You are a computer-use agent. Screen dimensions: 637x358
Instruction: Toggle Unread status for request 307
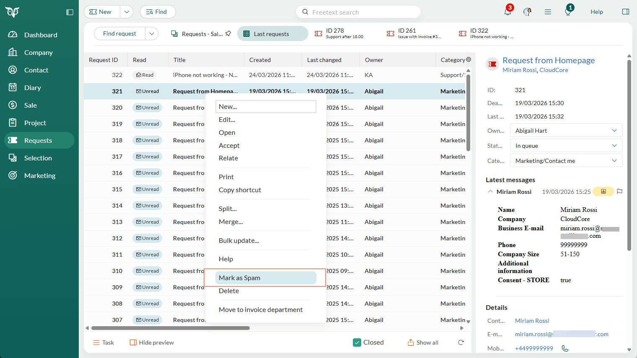coord(148,320)
